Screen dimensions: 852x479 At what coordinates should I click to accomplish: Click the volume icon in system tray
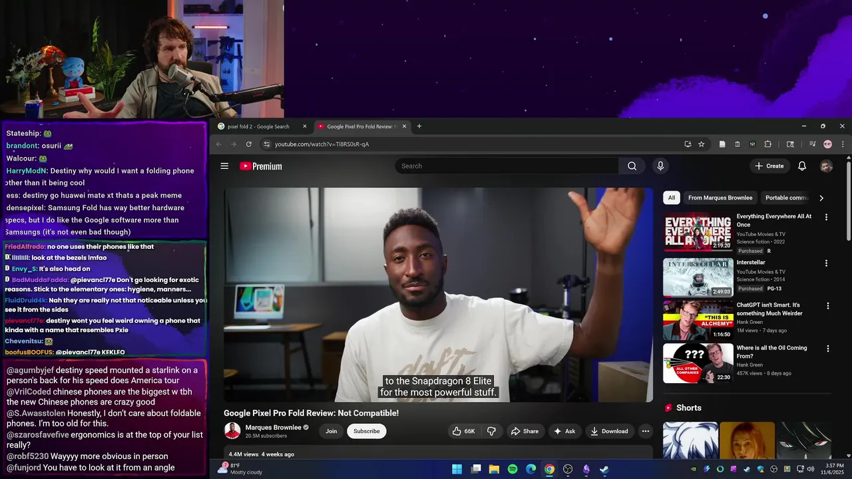click(x=810, y=469)
